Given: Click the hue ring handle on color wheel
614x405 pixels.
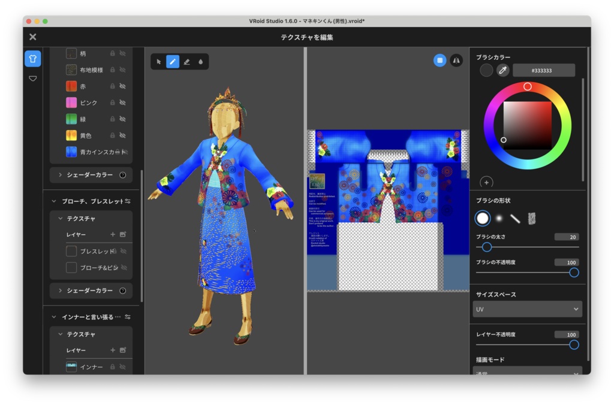Looking at the screenshot, I should pyautogui.click(x=528, y=86).
